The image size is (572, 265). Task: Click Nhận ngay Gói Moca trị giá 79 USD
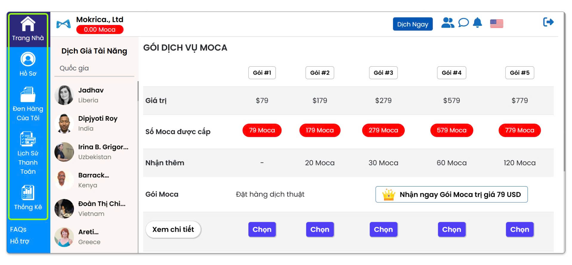click(x=451, y=195)
